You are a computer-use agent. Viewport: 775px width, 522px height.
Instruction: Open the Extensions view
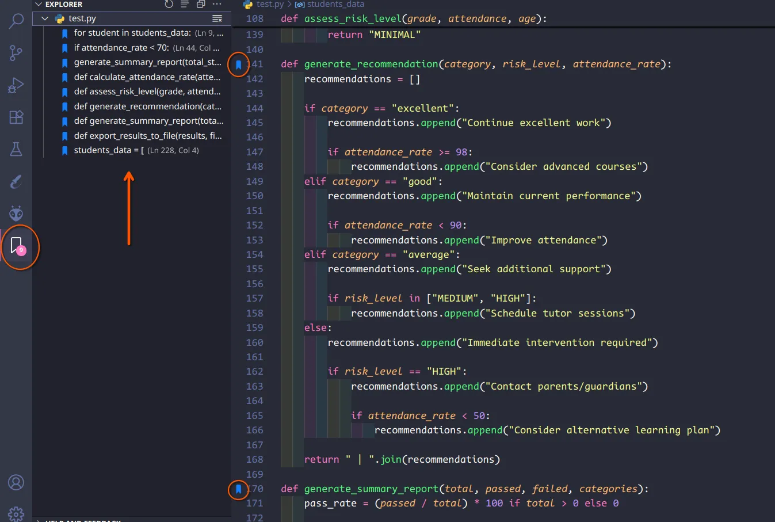click(16, 117)
